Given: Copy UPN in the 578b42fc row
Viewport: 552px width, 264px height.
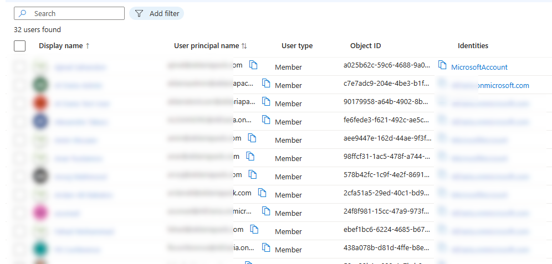Looking at the screenshot, I should point(252,174).
